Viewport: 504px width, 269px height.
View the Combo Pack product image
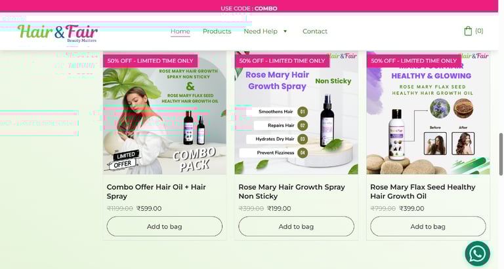pyautogui.click(x=165, y=113)
